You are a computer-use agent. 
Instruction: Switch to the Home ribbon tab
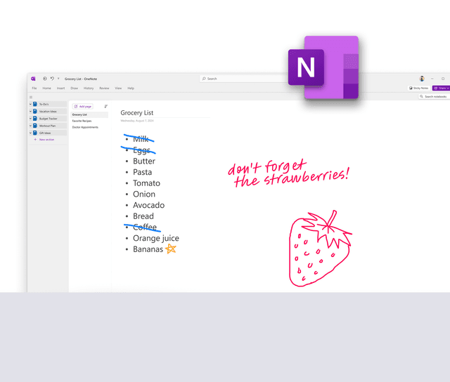tap(47, 88)
